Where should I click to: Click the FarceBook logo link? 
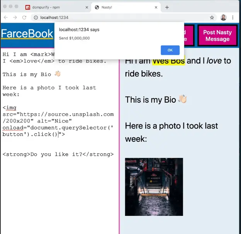(x=27, y=34)
